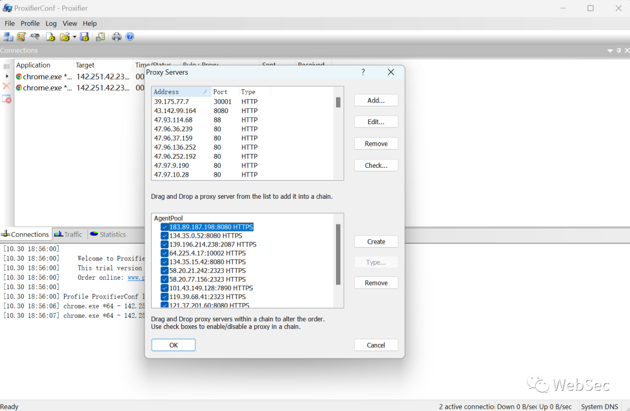Click the Port column header
The height and width of the screenshot is (411, 630).
tap(225, 92)
